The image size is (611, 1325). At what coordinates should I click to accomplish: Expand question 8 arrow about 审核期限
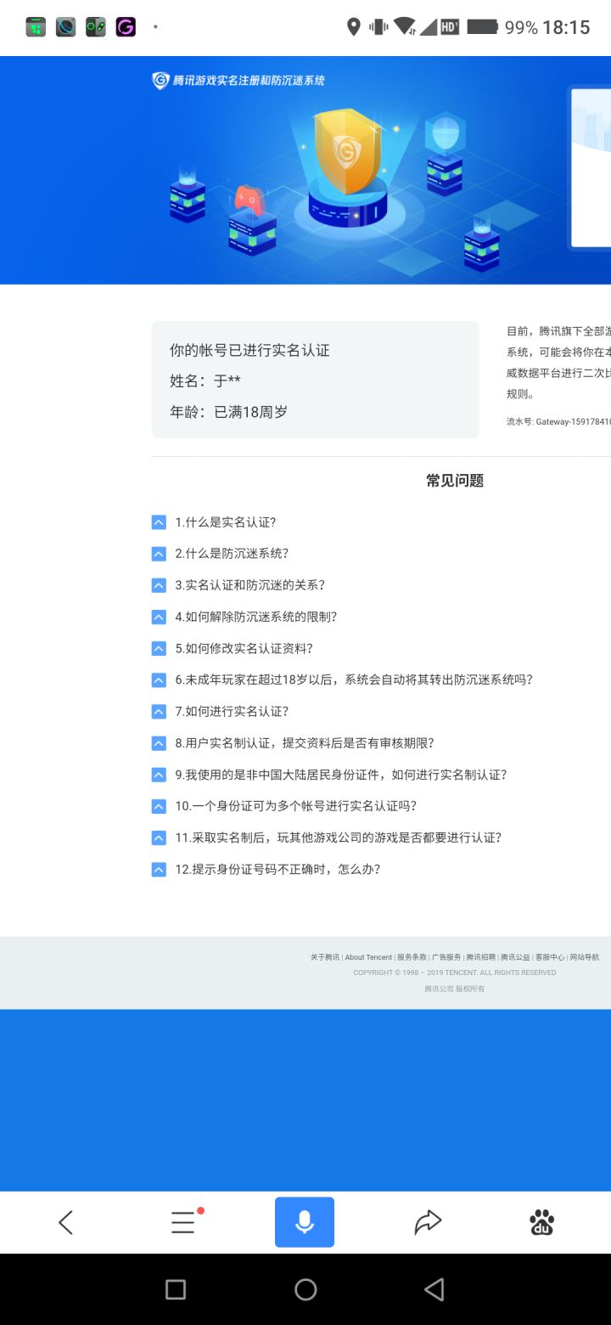click(159, 743)
